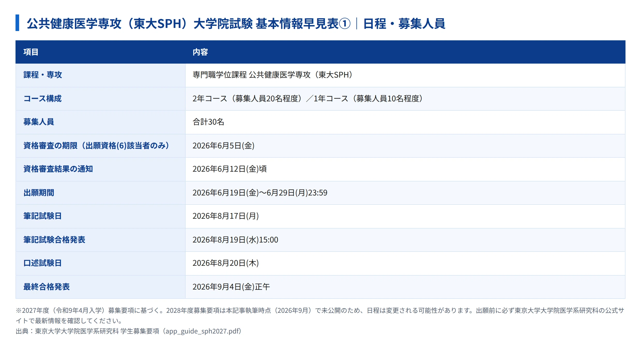
Task: Click the value 2026年9月4日(金)正午
Action: [231, 287]
